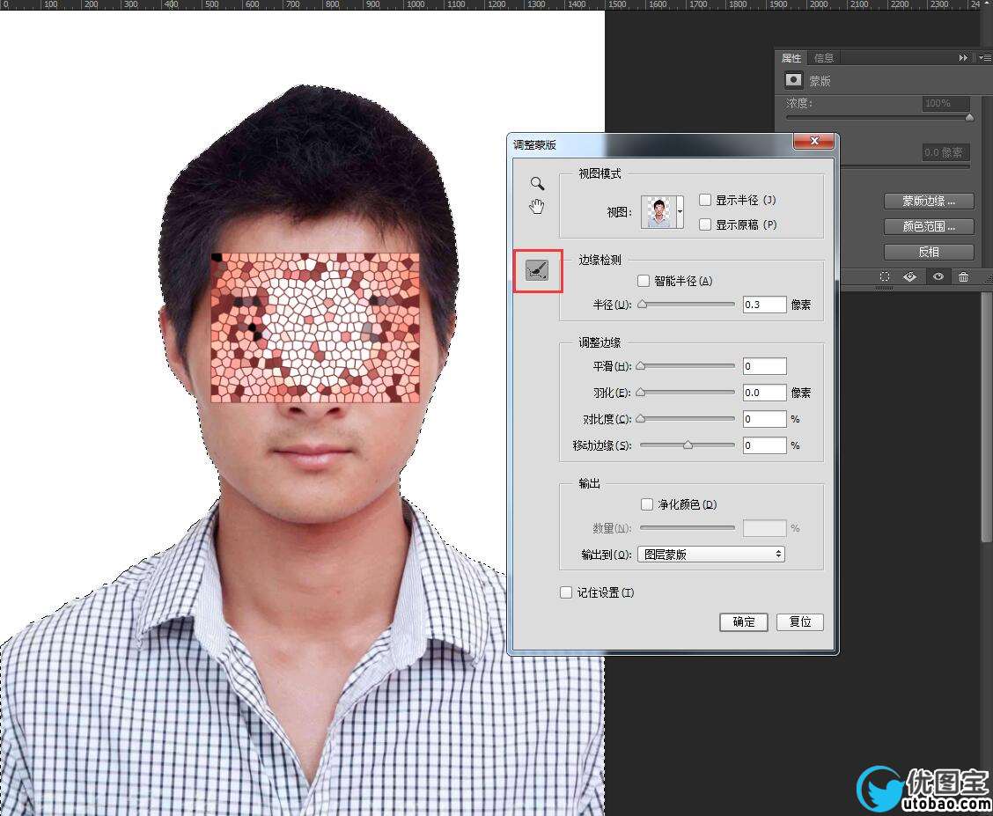Switch to the 信息 tab

coord(823,58)
